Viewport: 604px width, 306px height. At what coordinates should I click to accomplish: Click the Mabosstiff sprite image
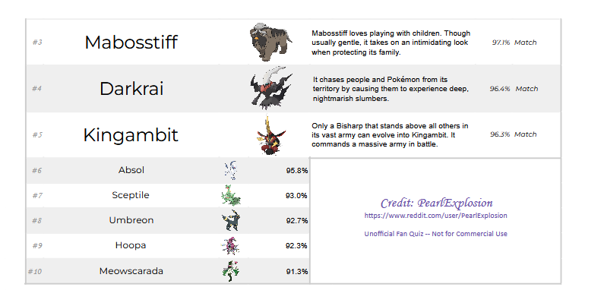pyautogui.click(x=270, y=43)
